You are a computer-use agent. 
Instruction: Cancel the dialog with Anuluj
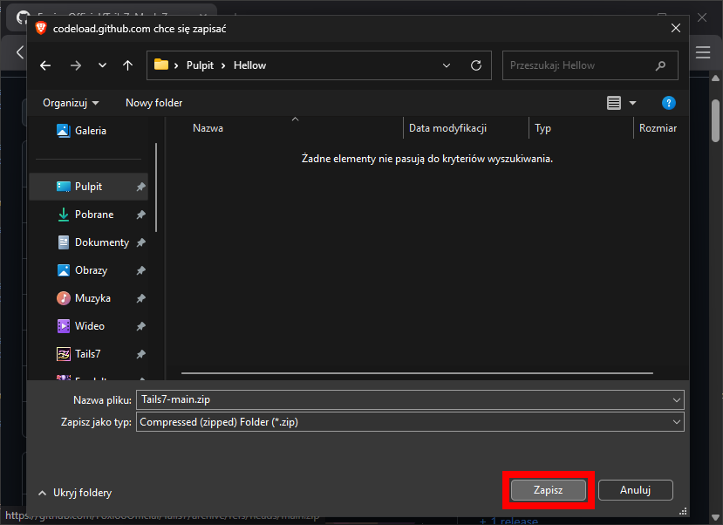[635, 490]
